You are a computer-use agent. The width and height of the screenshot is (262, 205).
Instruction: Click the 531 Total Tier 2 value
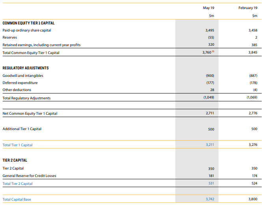[211, 183]
